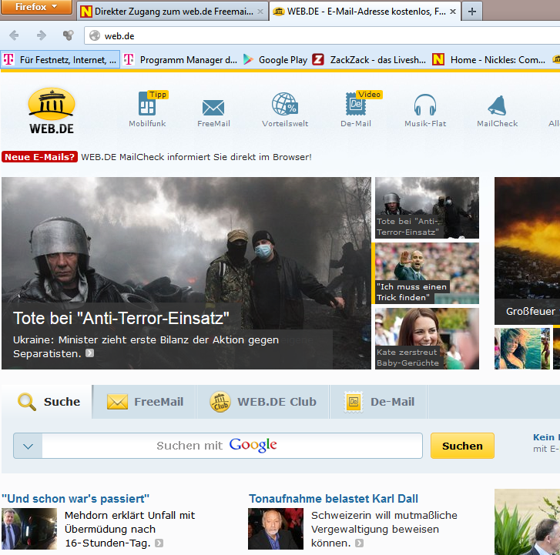Expand the search options dropdown arrow
The image size is (560, 555).
28,446
